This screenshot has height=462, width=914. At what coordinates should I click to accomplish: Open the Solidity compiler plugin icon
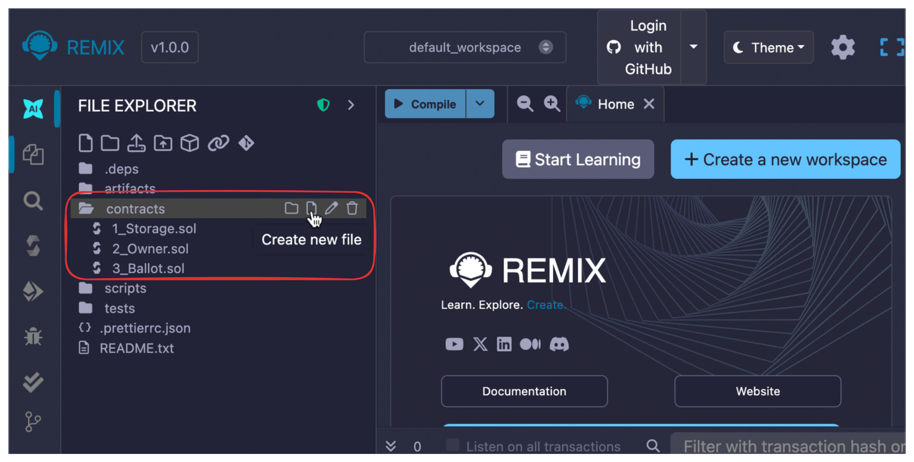click(x=33, y=246)
